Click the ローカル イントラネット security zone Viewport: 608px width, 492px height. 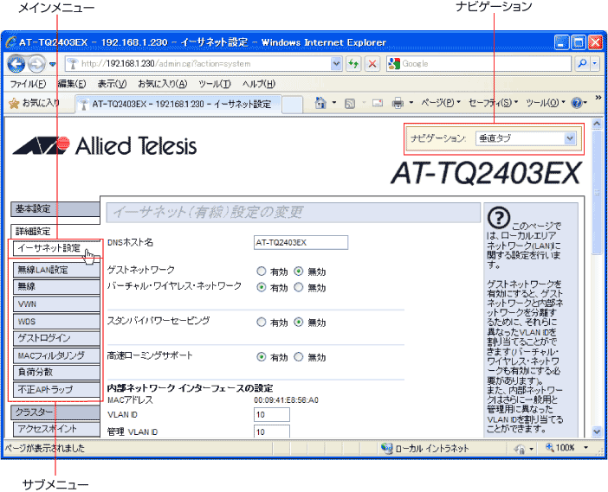point(425,448)
